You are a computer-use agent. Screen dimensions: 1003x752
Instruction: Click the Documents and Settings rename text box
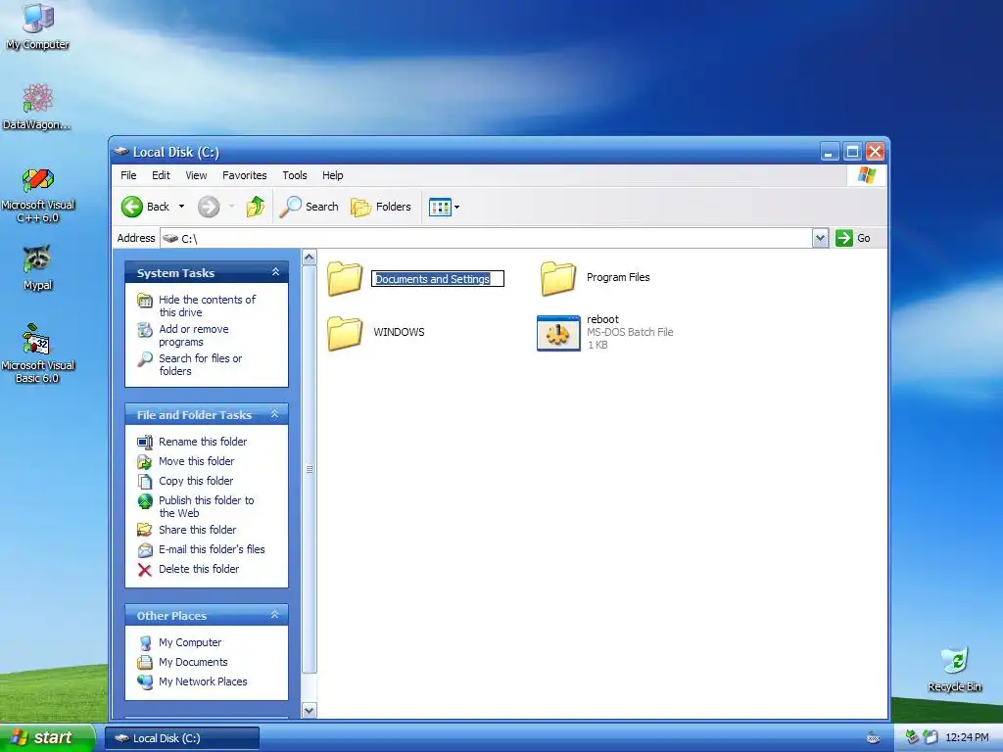click(438, 279)
